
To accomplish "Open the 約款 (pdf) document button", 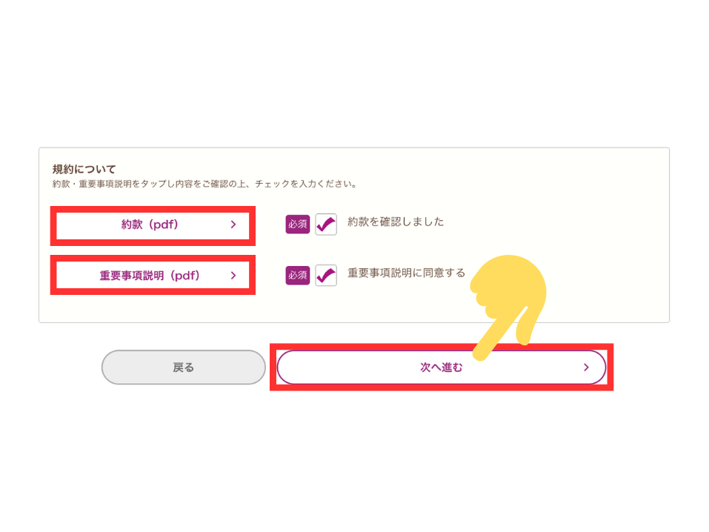I will pos(153,225).
